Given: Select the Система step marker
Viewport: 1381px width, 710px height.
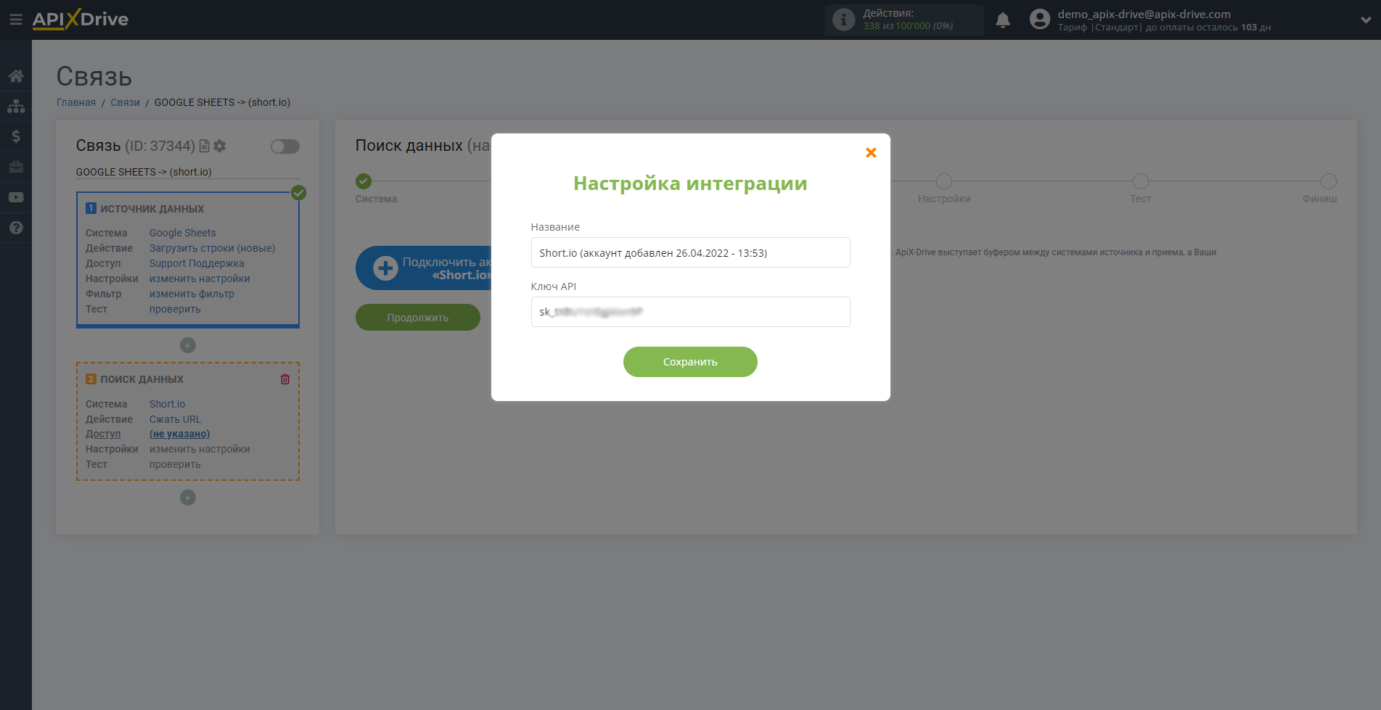Looking at the screenshot, I should [364, 181].
